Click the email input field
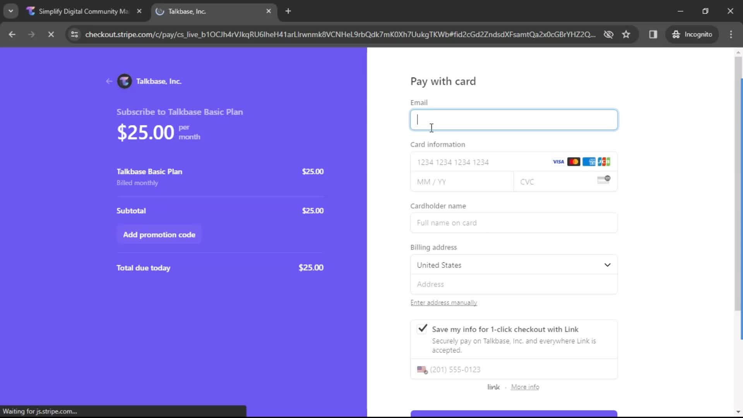This screenshot has height=418, width=743. click(514, 119)
